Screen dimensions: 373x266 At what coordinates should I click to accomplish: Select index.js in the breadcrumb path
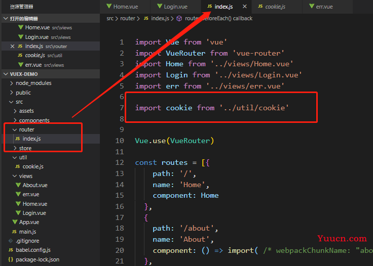coord(160,18)
